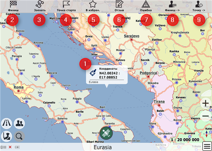Open the traffic police officer button
The width and height of the screenshot is (212, 151).
pyautogui.click(x=7, y=136)
